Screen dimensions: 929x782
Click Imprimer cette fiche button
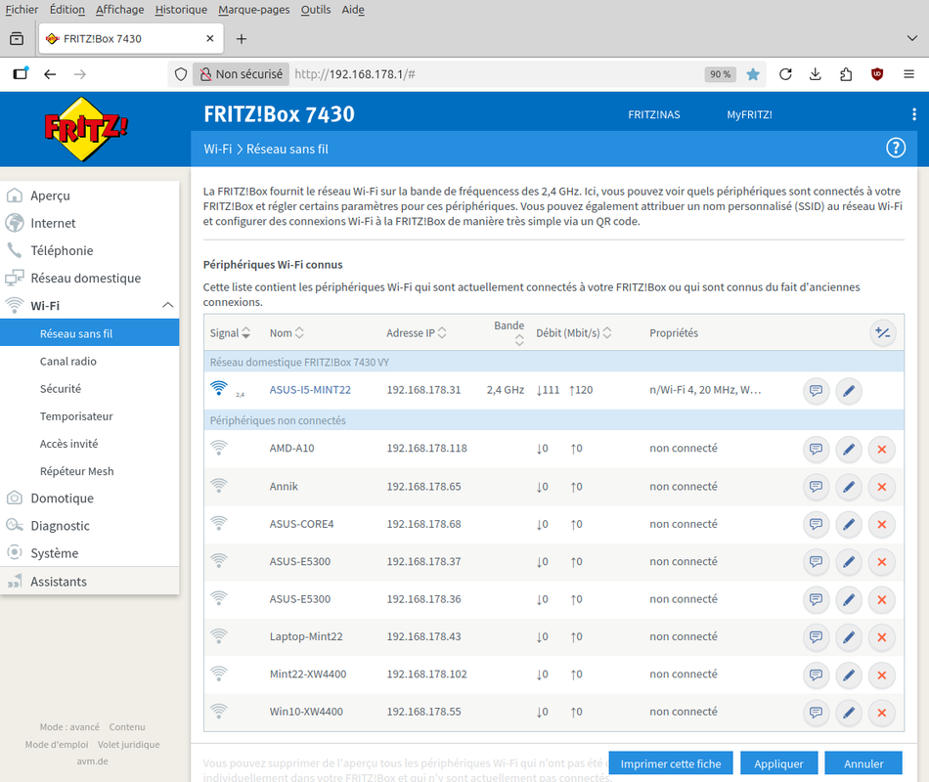pyautogui.click(x=671, y=763)
